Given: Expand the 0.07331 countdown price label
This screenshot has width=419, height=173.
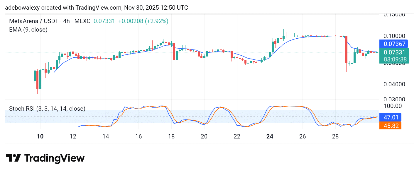Looking at the screenshot, I should [x=395, y=56].
